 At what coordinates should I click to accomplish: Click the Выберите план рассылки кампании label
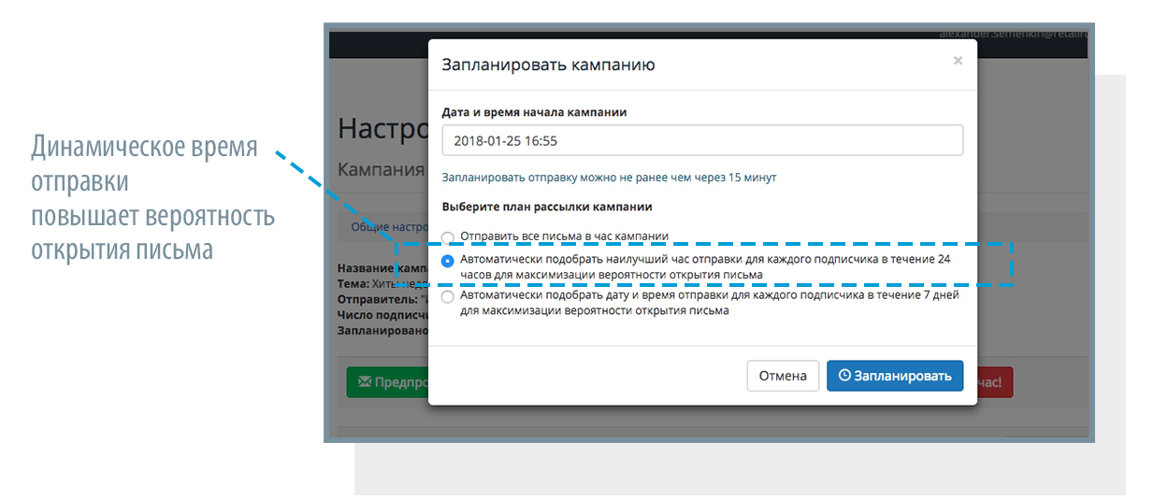[x=547, y=207]
